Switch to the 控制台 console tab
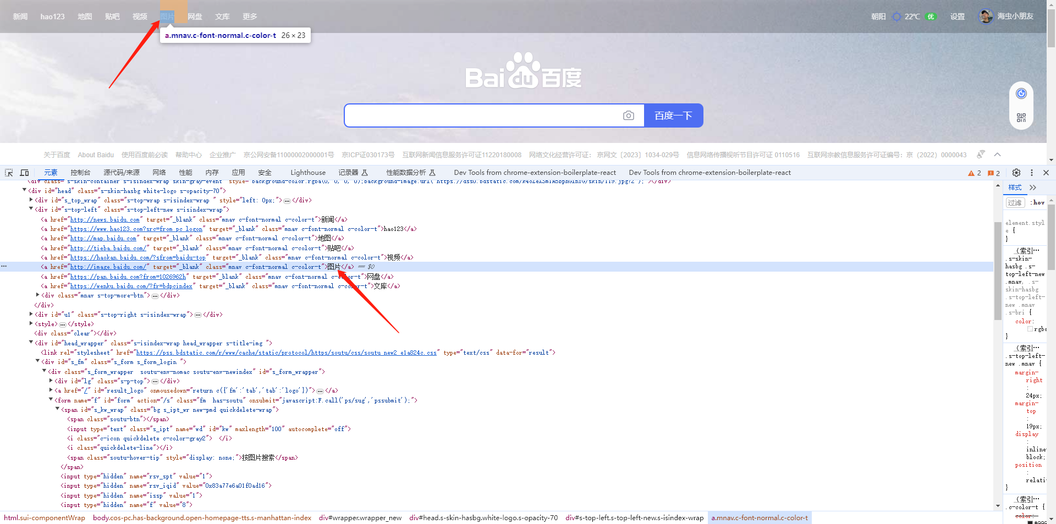1056x524 pixels. pyautogui.click(x=80, y=173)
